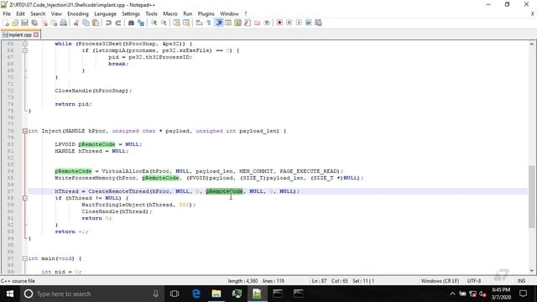Click the Windows (CR LF) status field
Image resolution: width=537 pixels, height=302 pixels.
click(440, 281)
